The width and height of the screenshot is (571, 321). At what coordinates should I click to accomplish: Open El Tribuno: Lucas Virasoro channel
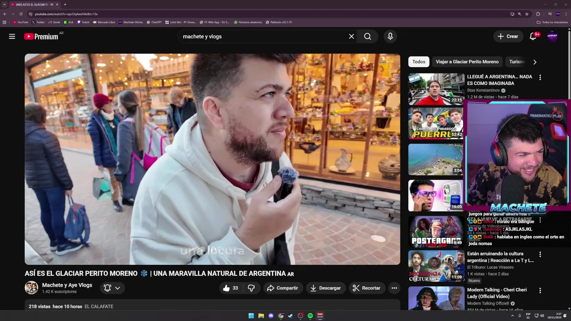point(490,267)
